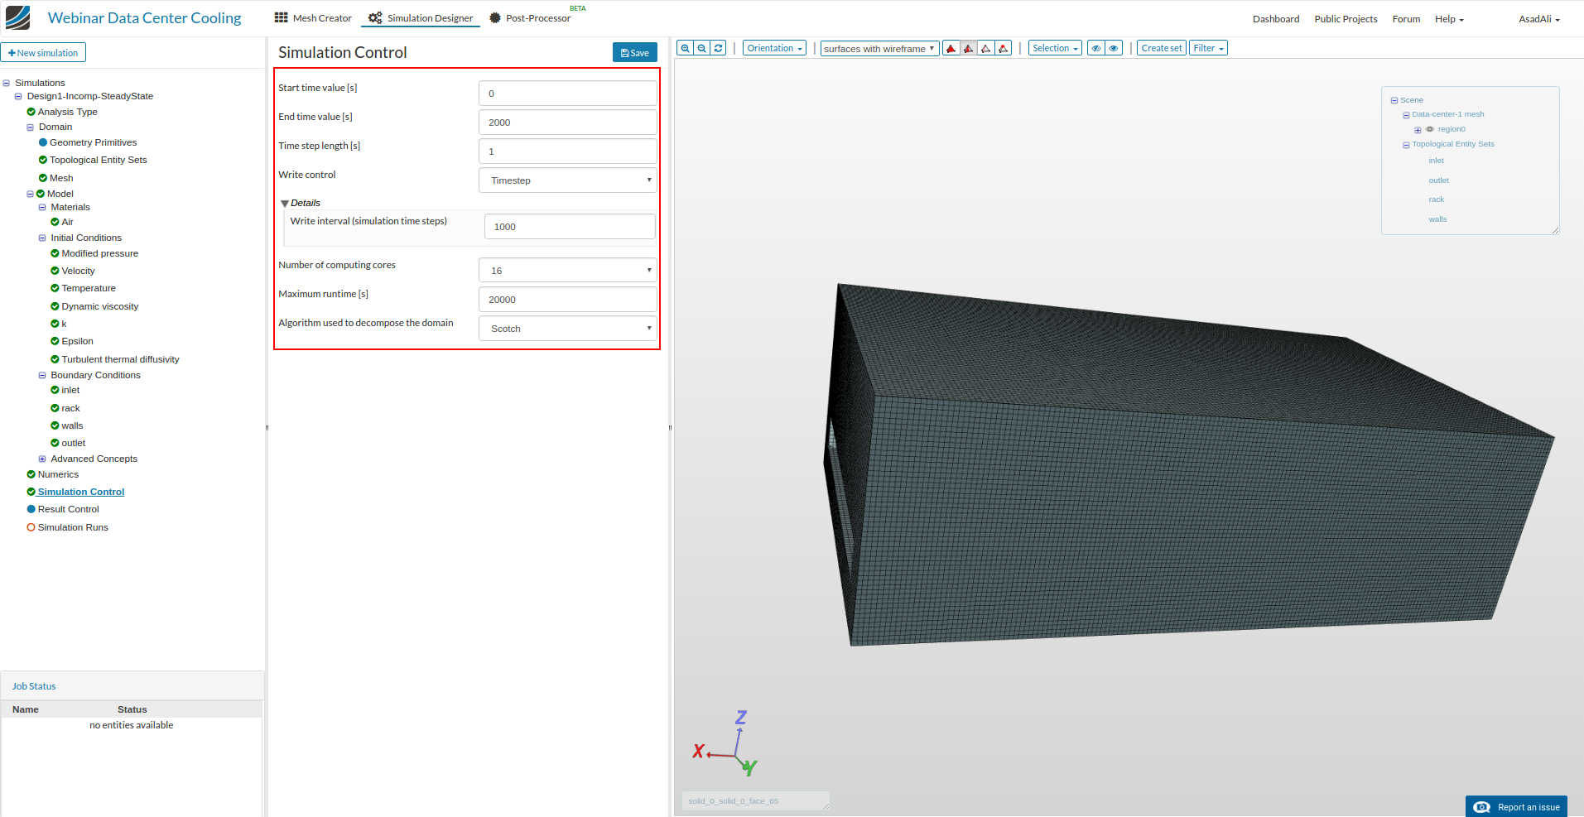Click the New simulation button
Image resolution: width=1584 pixels, height=817 pixels.
point(43,53)
